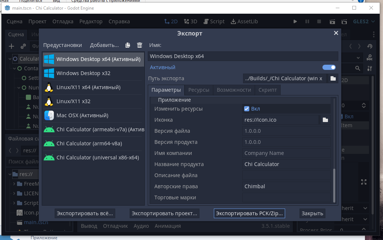Delete the selected export preset
The height and width of the screenshot is (240, 383).
(x=140, y=45)
